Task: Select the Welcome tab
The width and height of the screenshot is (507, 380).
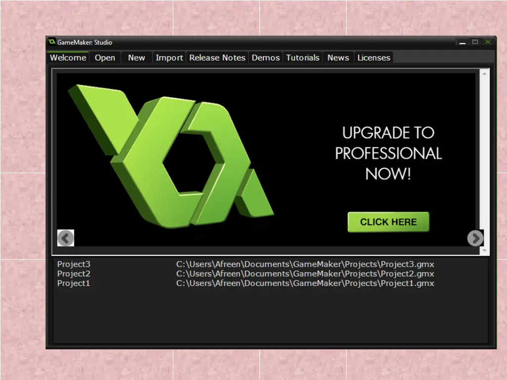Action: tap(68, 58)
